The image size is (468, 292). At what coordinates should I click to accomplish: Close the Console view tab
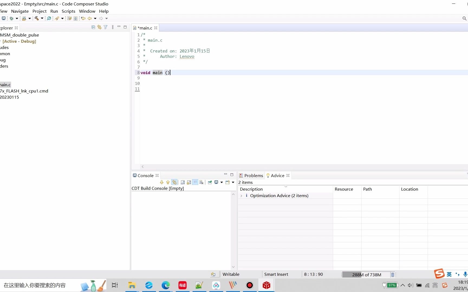pos(157,175)
